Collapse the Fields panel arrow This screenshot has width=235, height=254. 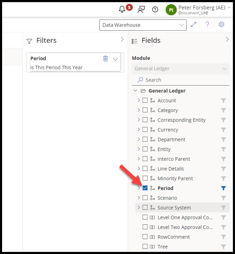(x=227, y=40)
